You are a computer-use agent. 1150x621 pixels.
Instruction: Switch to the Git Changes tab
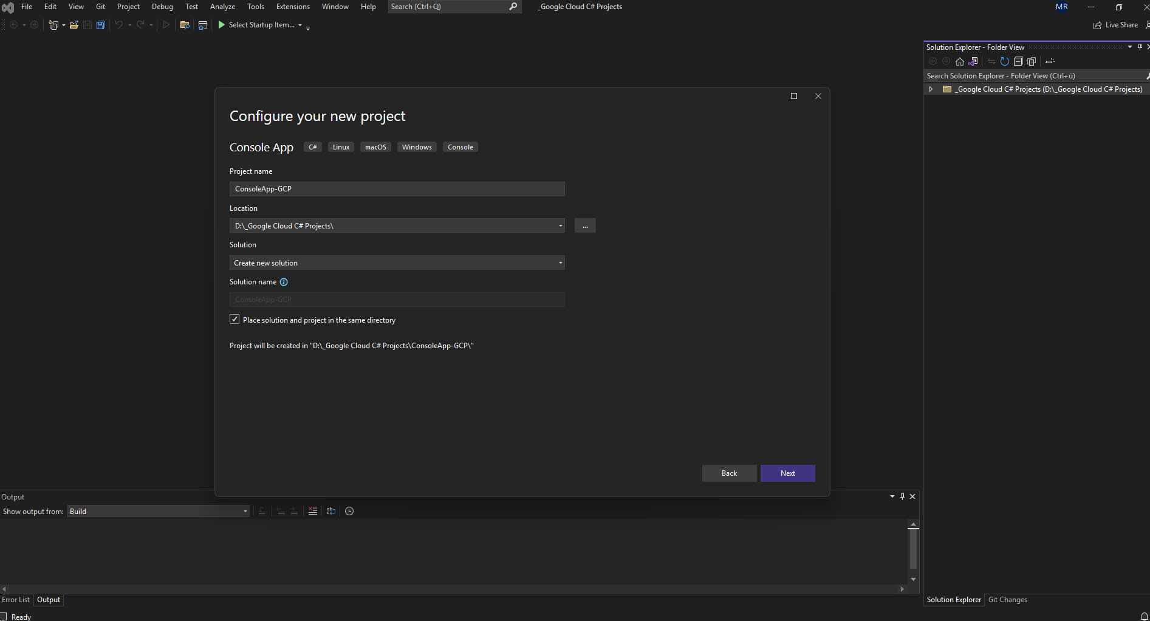(x=1007, y=600)
